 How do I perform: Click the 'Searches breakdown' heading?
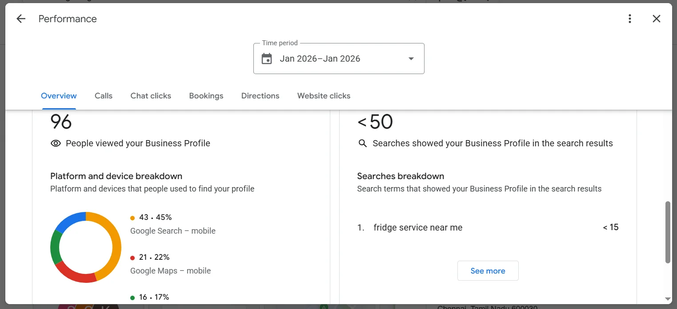point(401,176)
